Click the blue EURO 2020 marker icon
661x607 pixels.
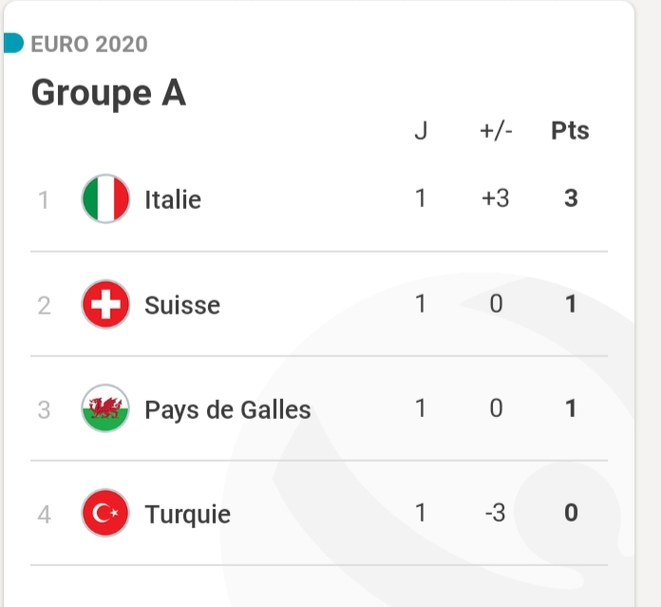coord(12,44)
